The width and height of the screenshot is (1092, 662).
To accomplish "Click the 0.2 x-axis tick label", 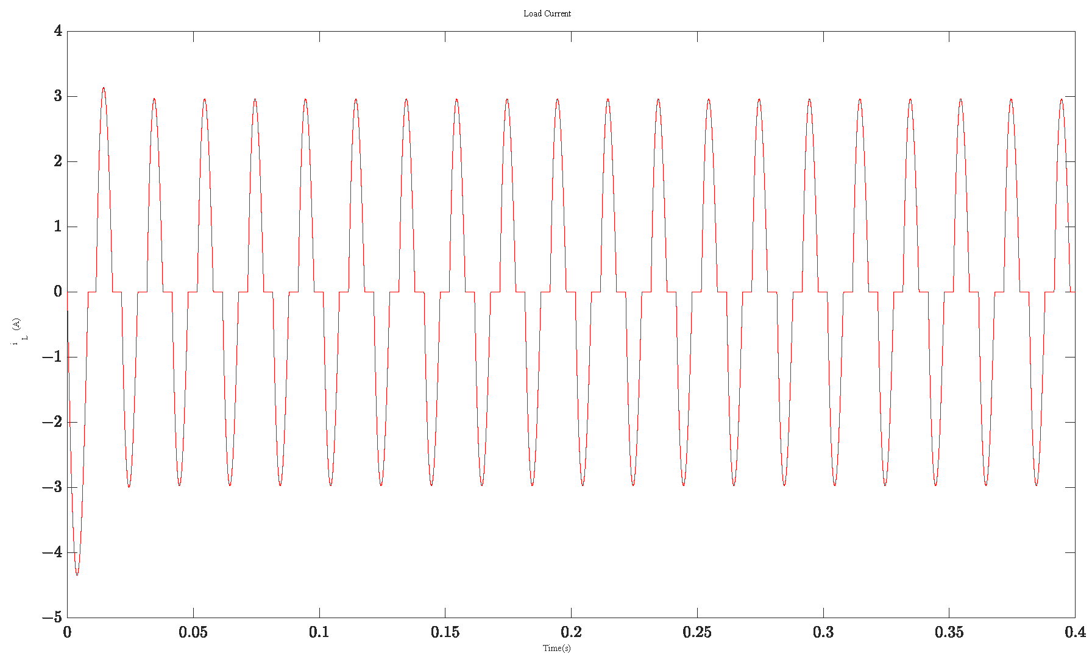I will [x=571, y=632].
